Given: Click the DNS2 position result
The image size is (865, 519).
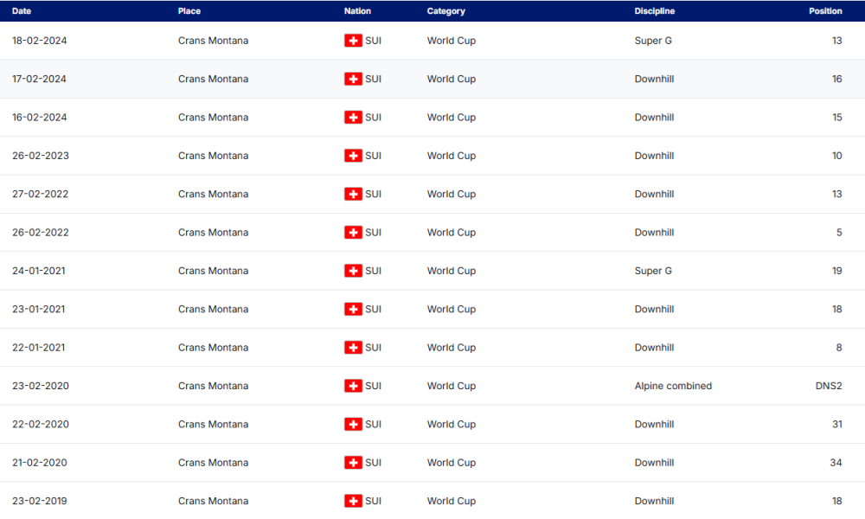Looking at the screenshot, I should click(x=828, y=386).
